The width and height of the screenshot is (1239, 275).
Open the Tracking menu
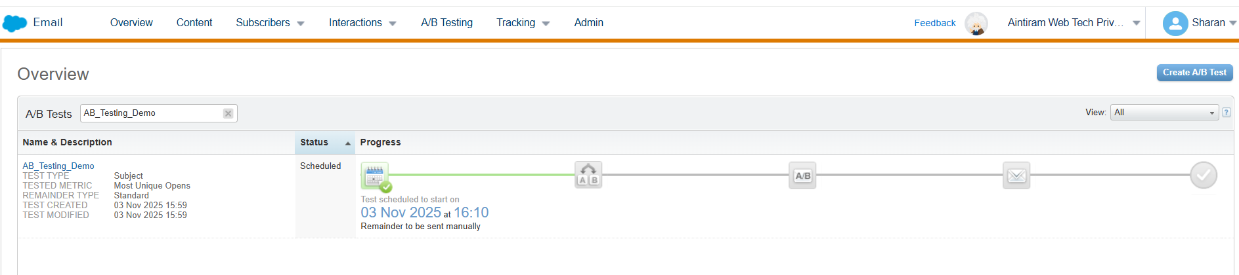(x=523, y=23)
